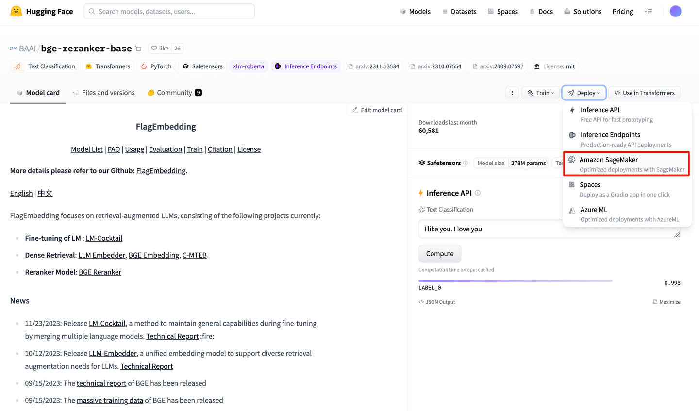Select Inference Endpoints in Deploy menu
This screenshot has height=411, width=699.
(626, 139)
